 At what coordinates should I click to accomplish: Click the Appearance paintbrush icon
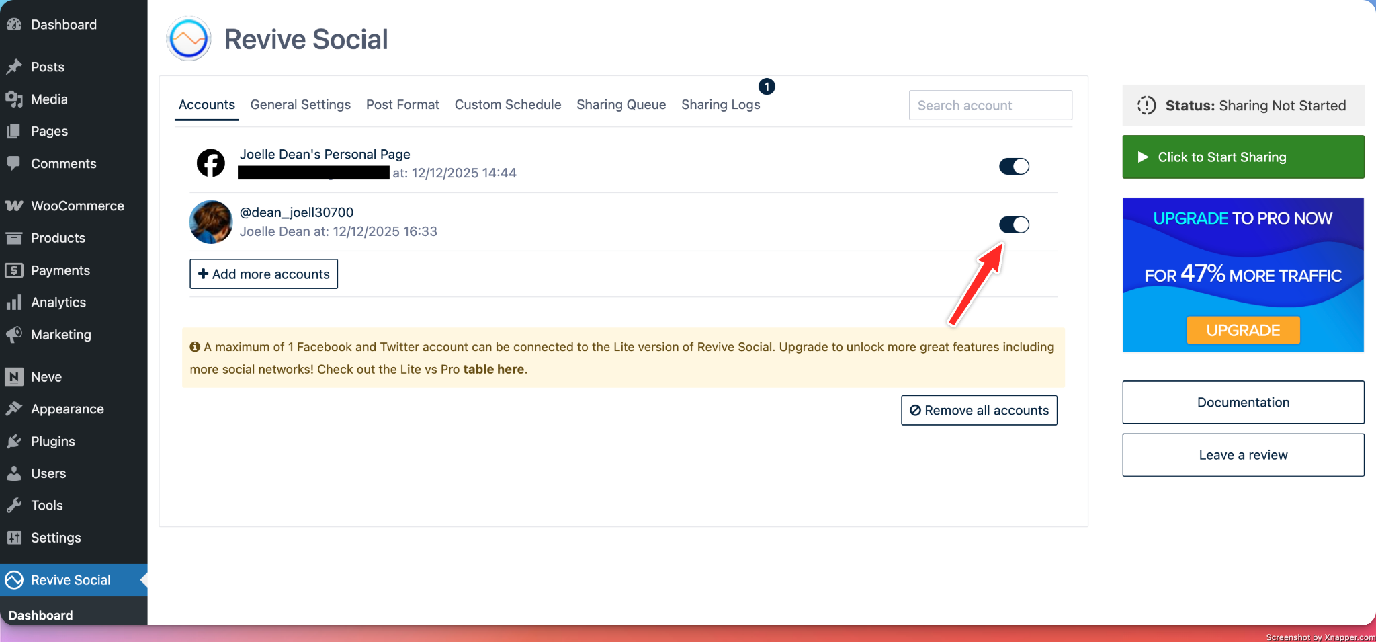[14, 409]
